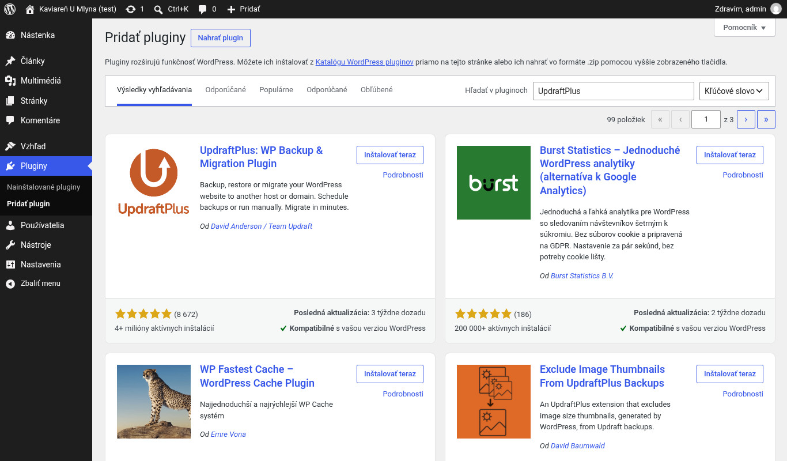Install the UpdraftPlus plugin now
787x461 pixels.
tap(390, 155)
